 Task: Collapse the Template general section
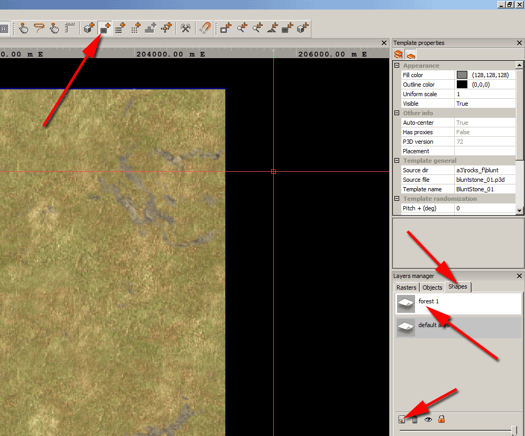point(397,160)
